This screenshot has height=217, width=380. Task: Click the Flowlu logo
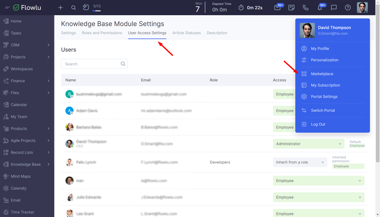[27, 8]
